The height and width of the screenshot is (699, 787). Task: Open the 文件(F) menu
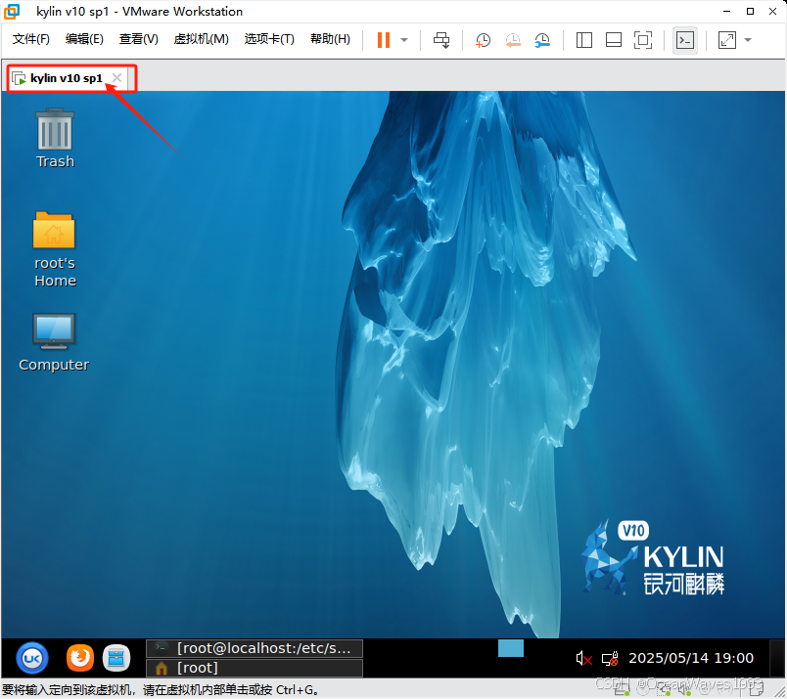pyautogui.click(x=30, y=39)
